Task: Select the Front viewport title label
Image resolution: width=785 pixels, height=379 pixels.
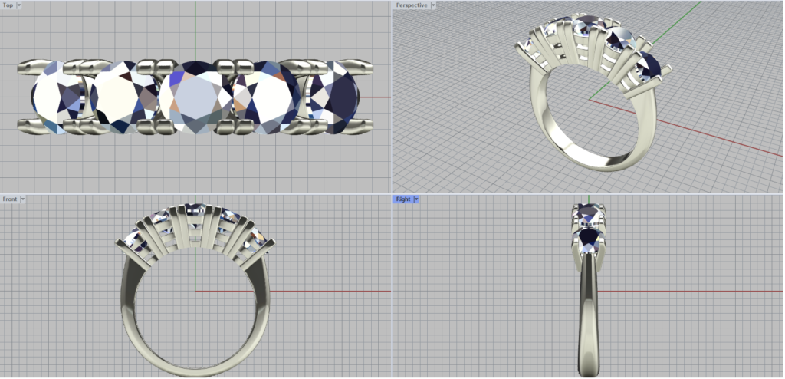Action: point(10,199)
